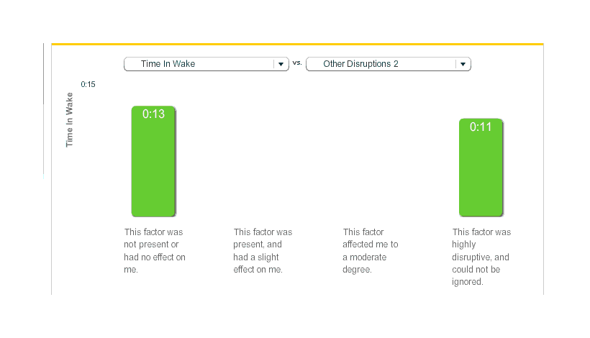Click the "affected me to a moderate degree" label
This screenshot has height=338, width=590.
[x=371, y=250]
